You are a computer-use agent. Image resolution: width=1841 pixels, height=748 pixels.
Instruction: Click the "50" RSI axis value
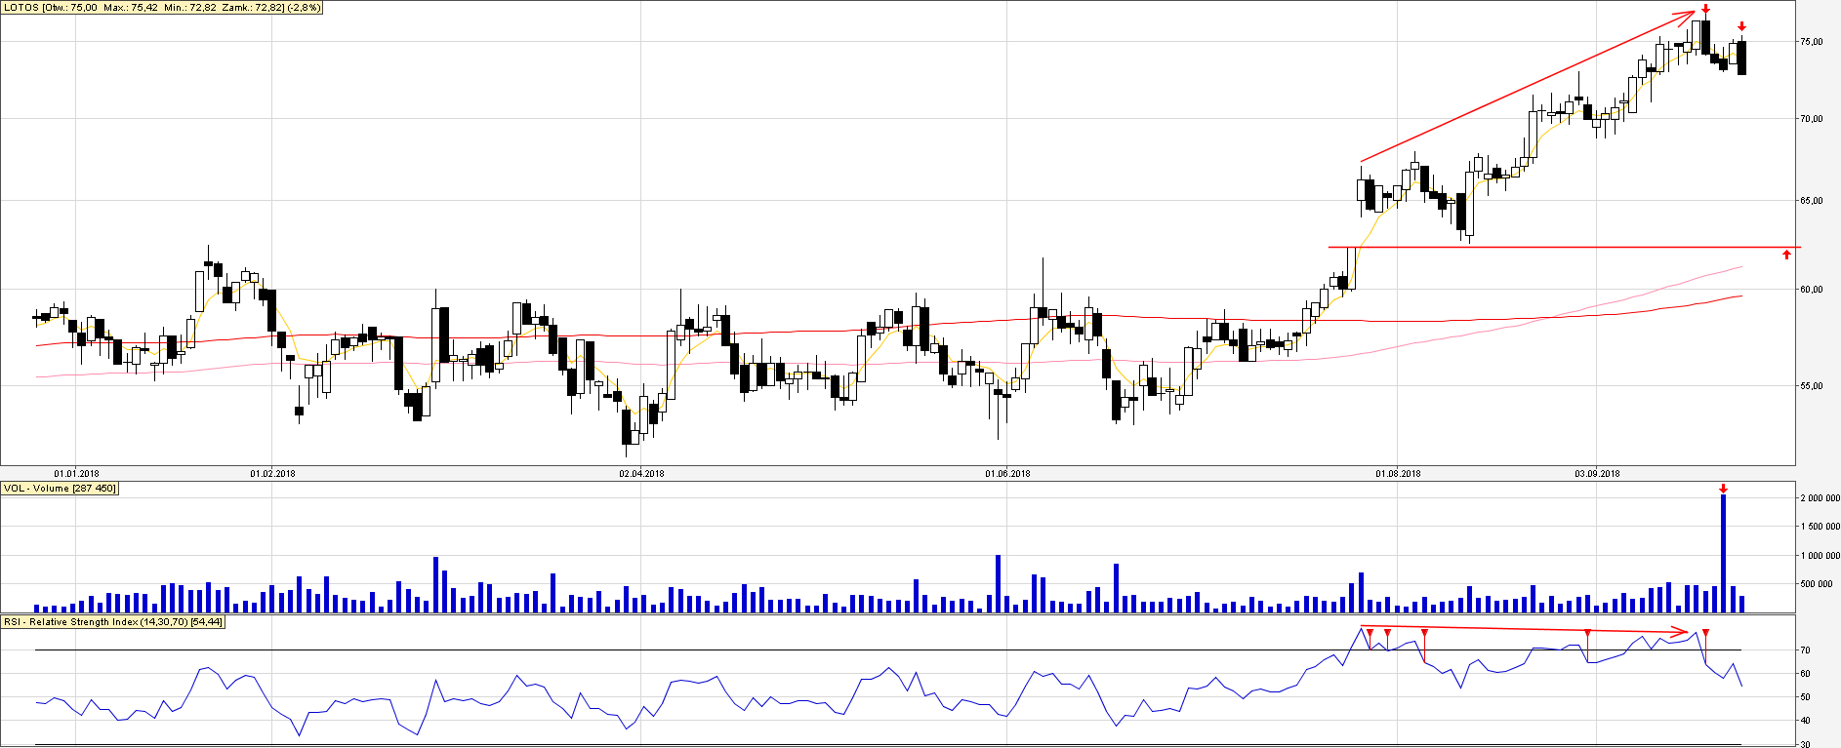pyautogui.click(x=1806, y=697)
